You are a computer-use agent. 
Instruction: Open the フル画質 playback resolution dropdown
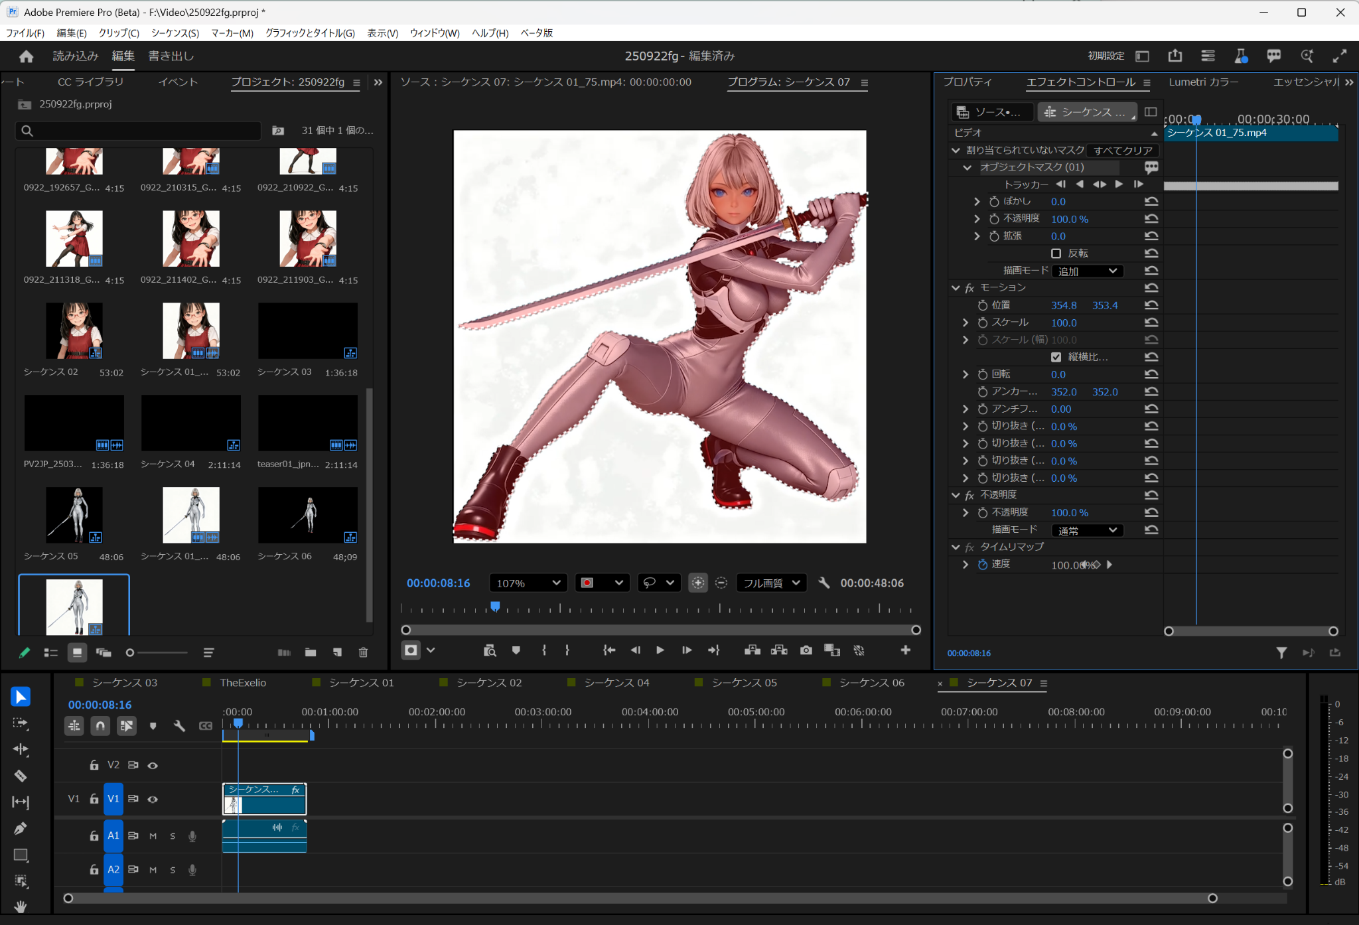pos(771,583)
